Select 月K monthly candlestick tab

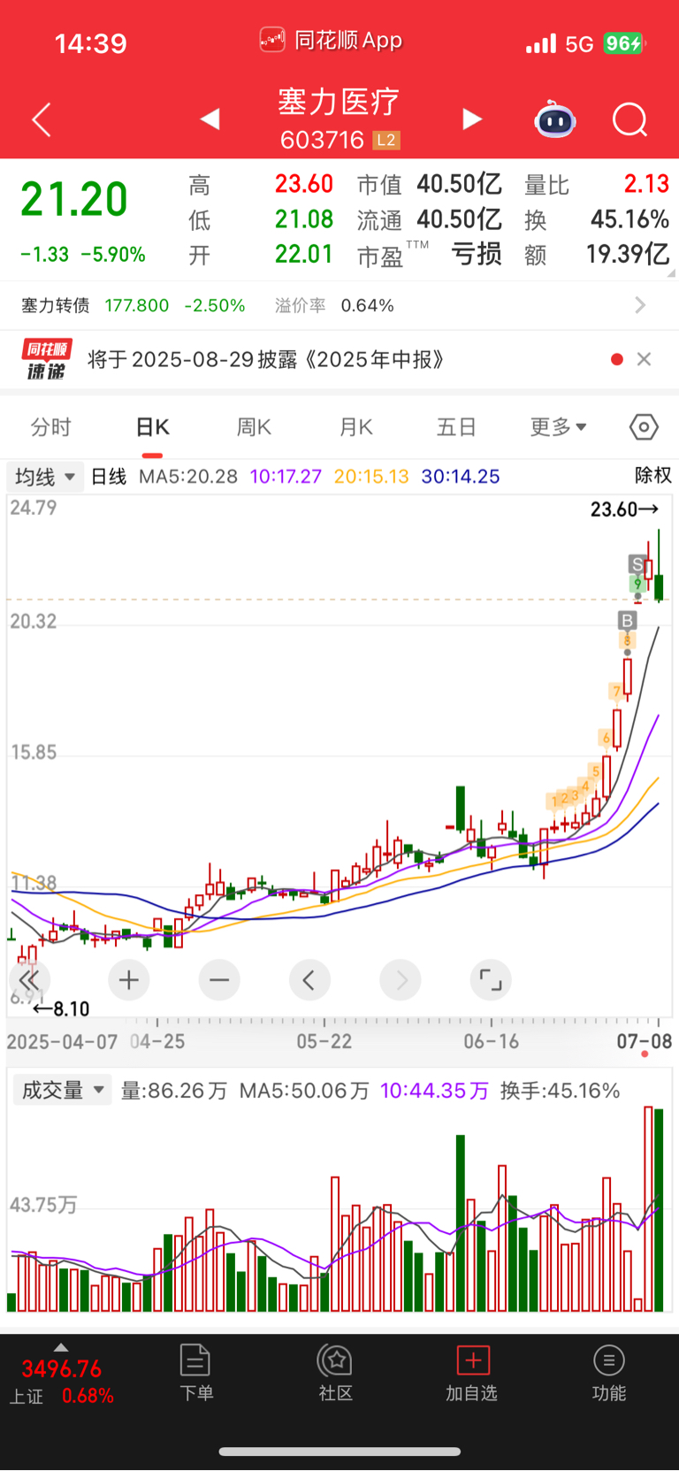355,427
